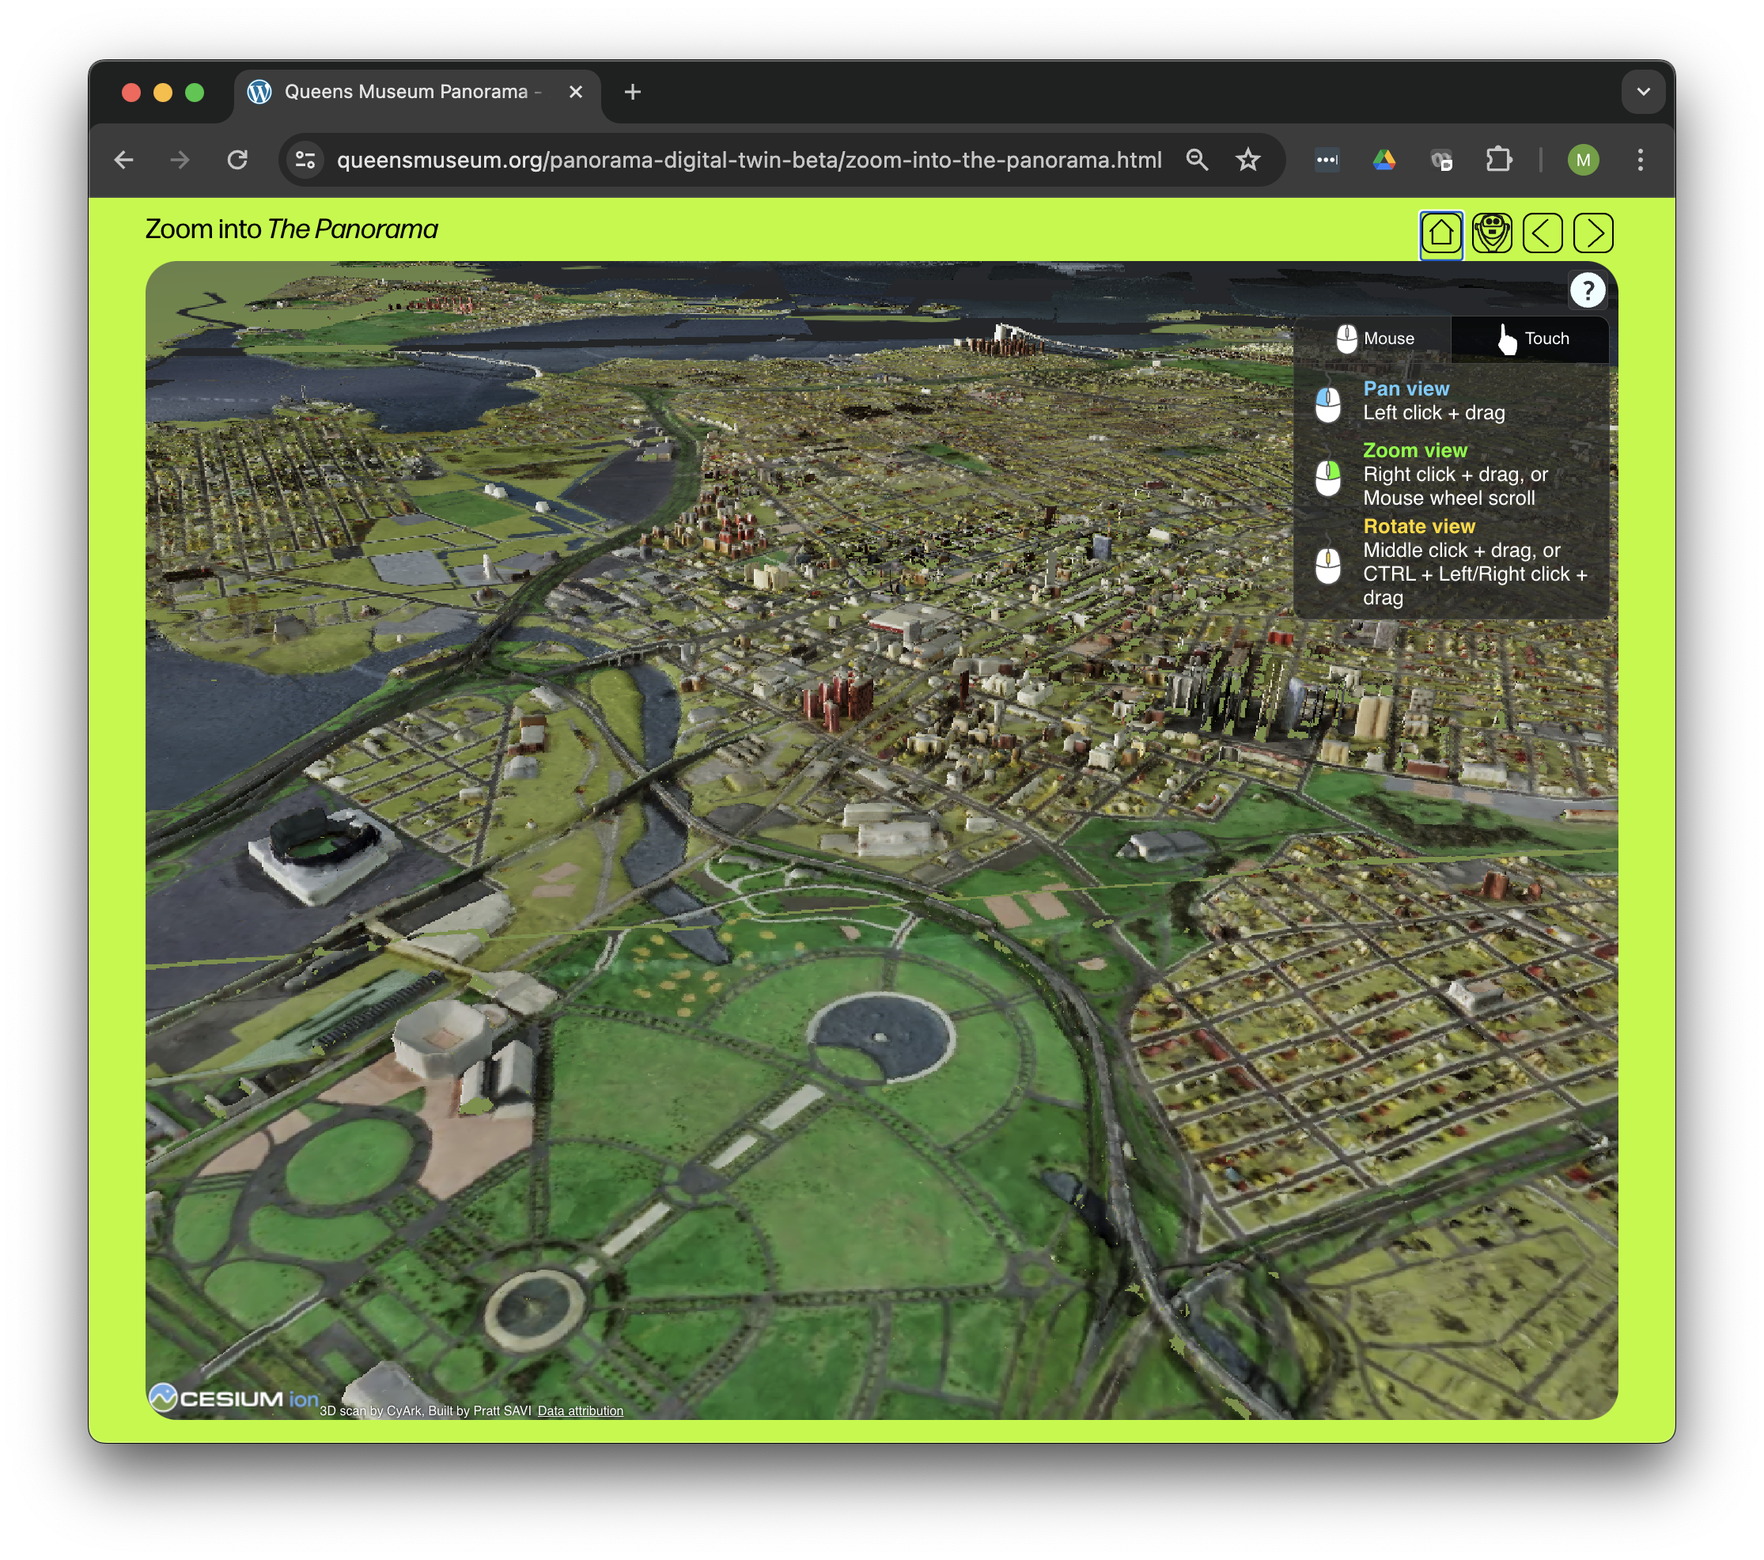Click the browser forward arrow
Screen dimensions: 1764x1560
(180, 161)
